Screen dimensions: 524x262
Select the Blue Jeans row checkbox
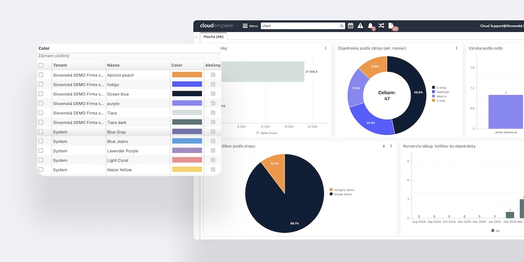pos(41,141)
